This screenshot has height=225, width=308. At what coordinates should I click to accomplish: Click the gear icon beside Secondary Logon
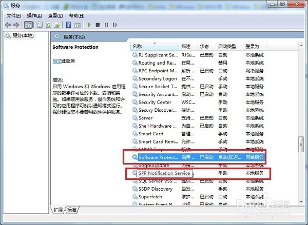tap(134, 78)
